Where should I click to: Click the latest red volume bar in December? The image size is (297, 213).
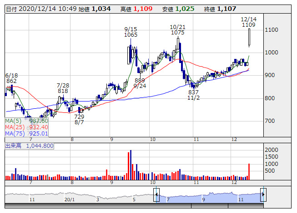pyautogui.click(x=249, y=172)
